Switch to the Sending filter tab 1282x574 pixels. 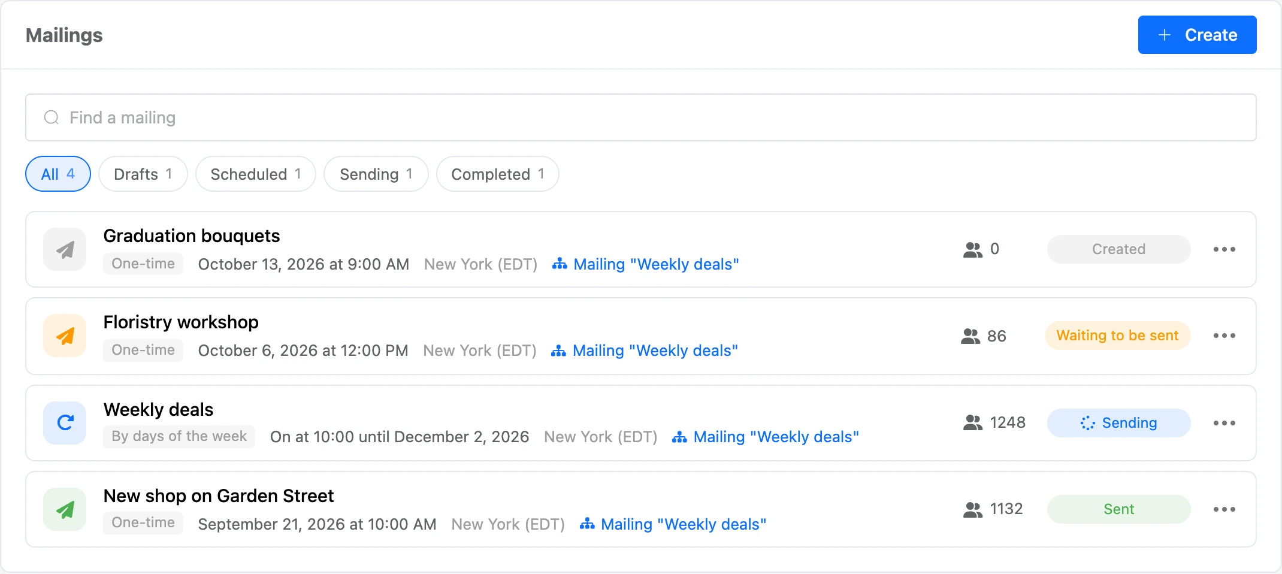376,174
